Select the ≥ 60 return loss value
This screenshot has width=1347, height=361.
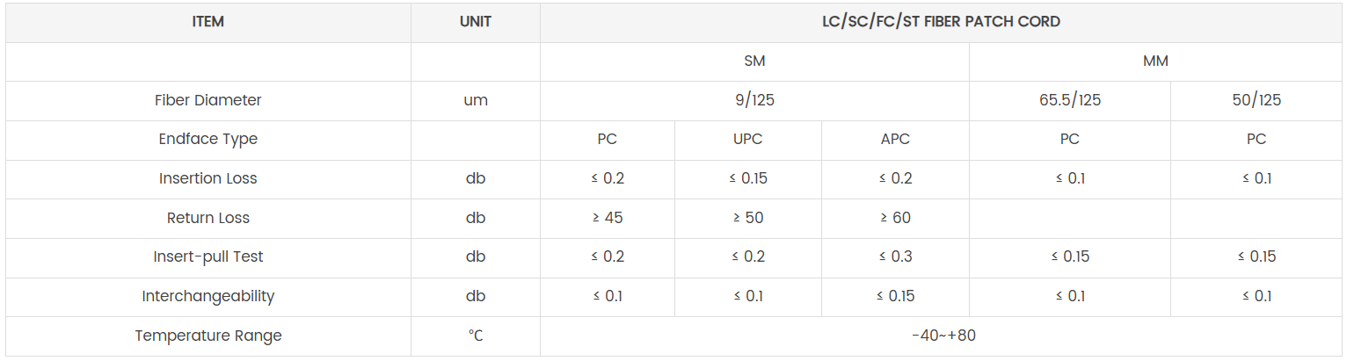click(x=895, y=218)
